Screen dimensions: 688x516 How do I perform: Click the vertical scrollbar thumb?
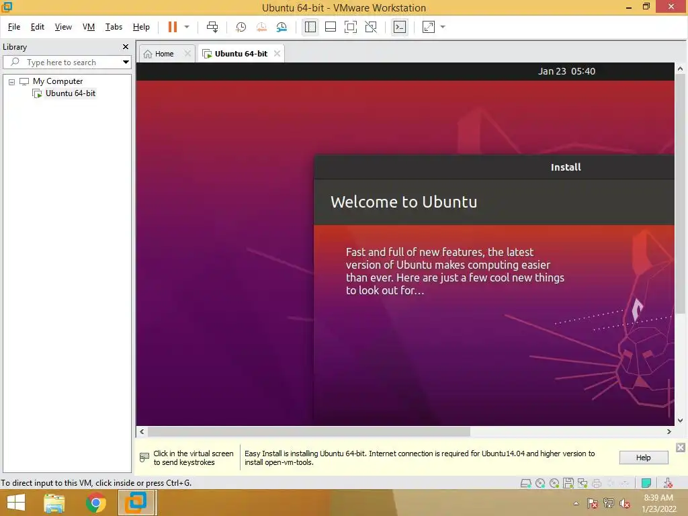pyautogui.click(x=680, y=194)
